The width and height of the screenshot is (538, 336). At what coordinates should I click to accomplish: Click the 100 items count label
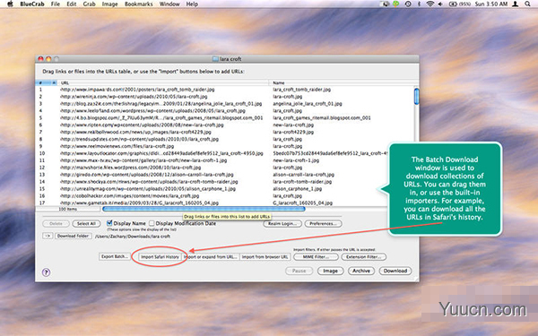coord(67,209)
